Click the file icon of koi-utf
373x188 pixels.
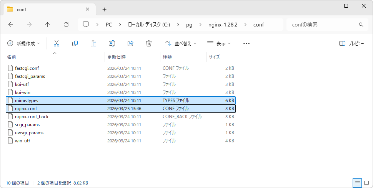click(x=10, y=84)
